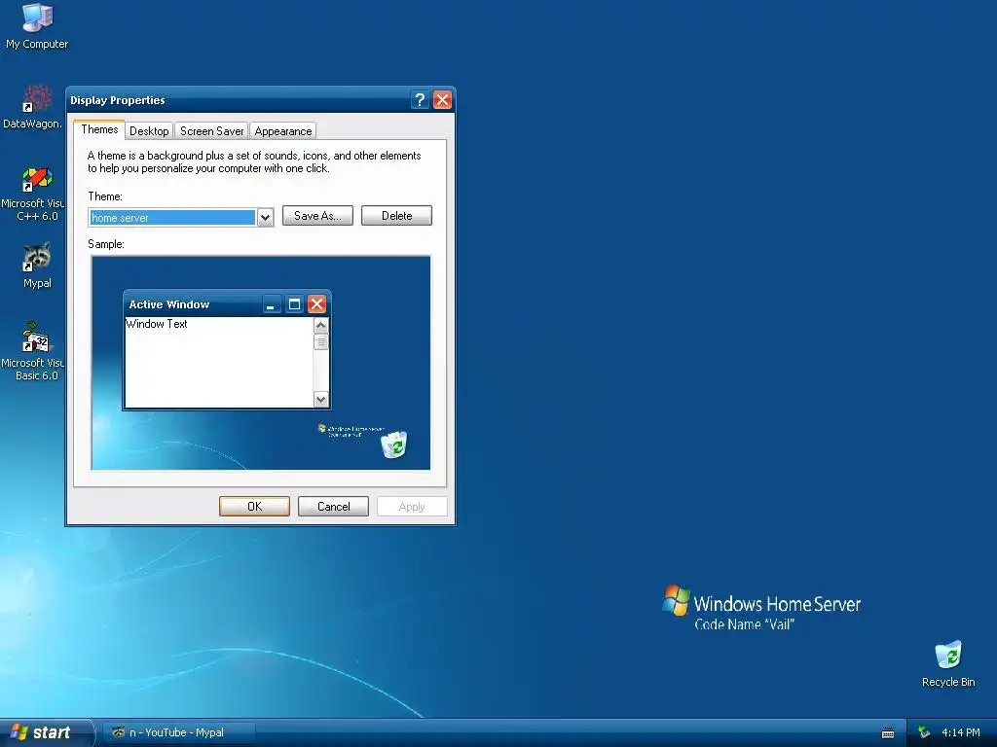
Task: Click the network tray icon near clock
Action: (924, 733)
